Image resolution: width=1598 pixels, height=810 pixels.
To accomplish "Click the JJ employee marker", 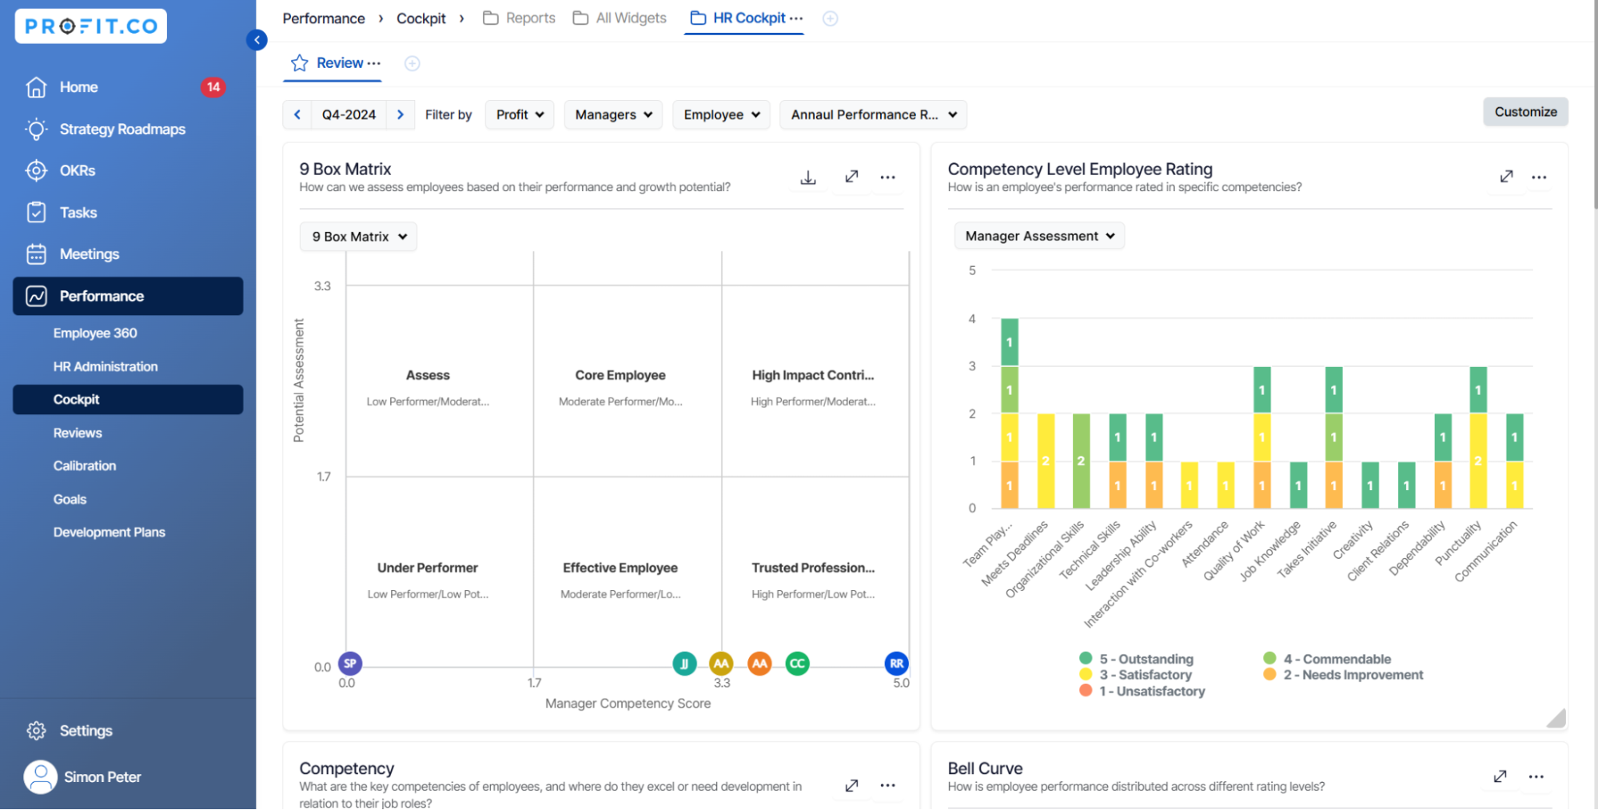I will click(x=684, y=664).
